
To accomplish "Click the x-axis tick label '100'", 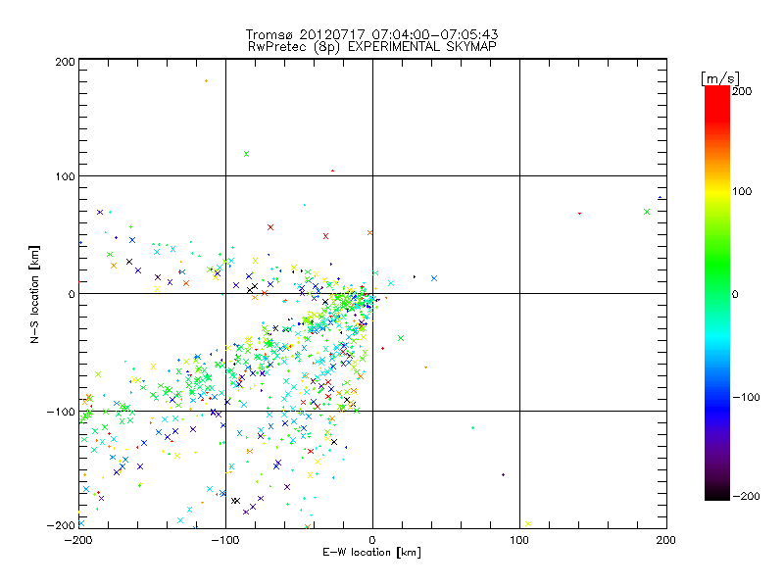I will tap(519, 540).
